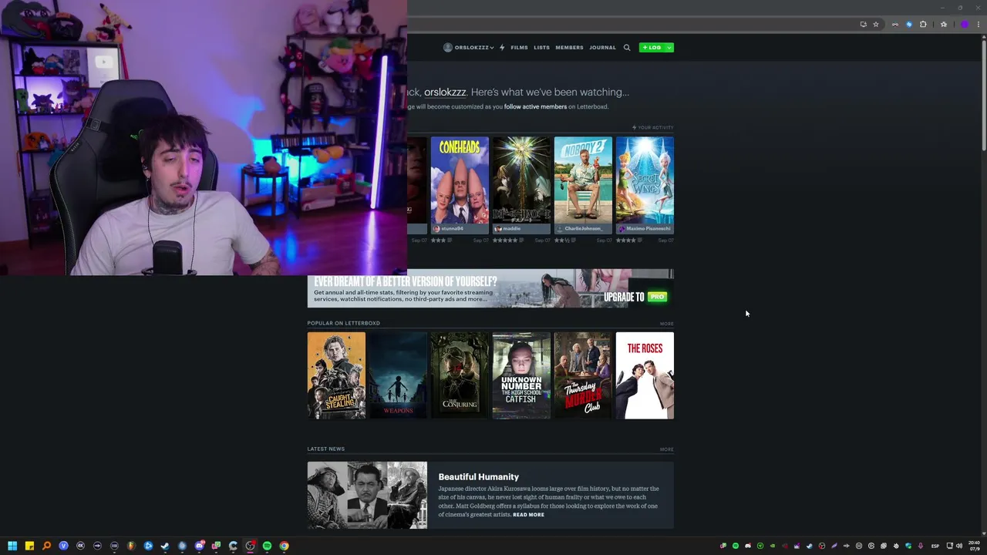Click the green + LOG button
The image size is (987, 555).
click(652, 48)
